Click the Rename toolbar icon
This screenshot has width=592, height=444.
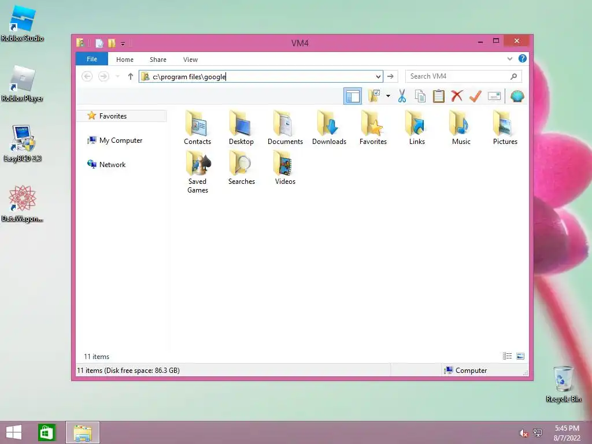pos(494,97)
